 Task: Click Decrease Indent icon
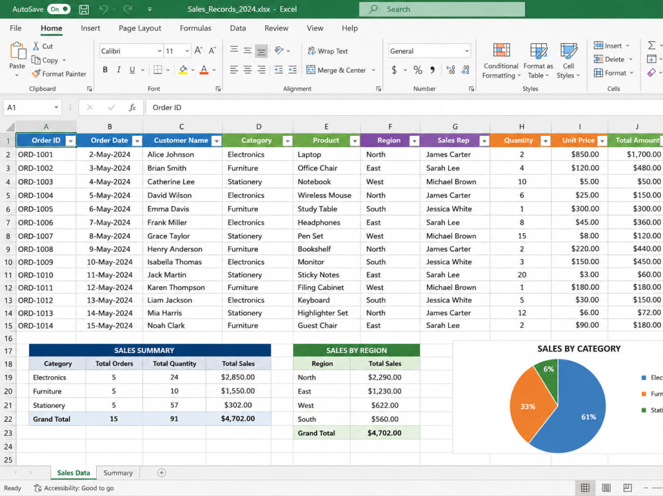278,70
